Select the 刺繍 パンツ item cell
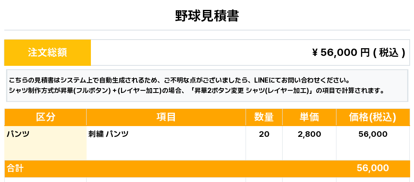Image resolution: width=414 pixels, height=182 pixels. pos(109,134)
